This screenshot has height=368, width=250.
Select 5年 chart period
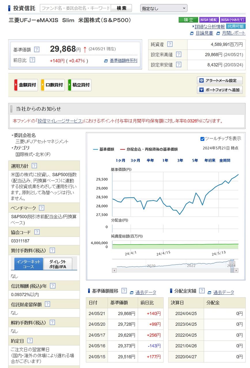[195, 160]
